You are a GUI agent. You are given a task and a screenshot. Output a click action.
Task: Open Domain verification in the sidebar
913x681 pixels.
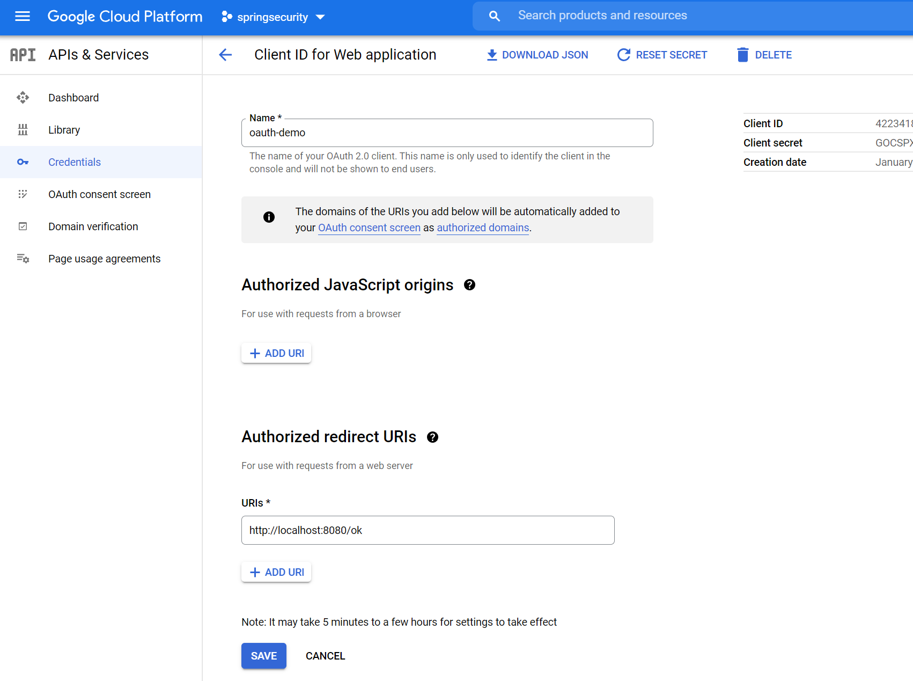coord(101,226)
